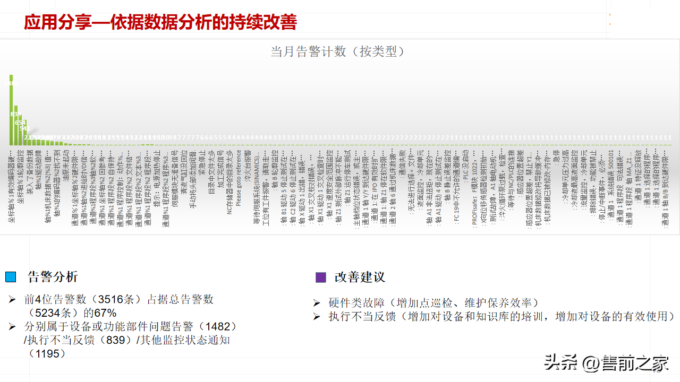
Task: Select the bullet starting 分别属于设备或功能部件问题告警
Action: coord(131,340)
